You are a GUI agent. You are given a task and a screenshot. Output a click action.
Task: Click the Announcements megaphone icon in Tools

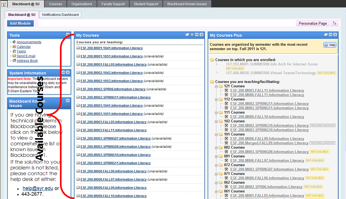[14, 42]
